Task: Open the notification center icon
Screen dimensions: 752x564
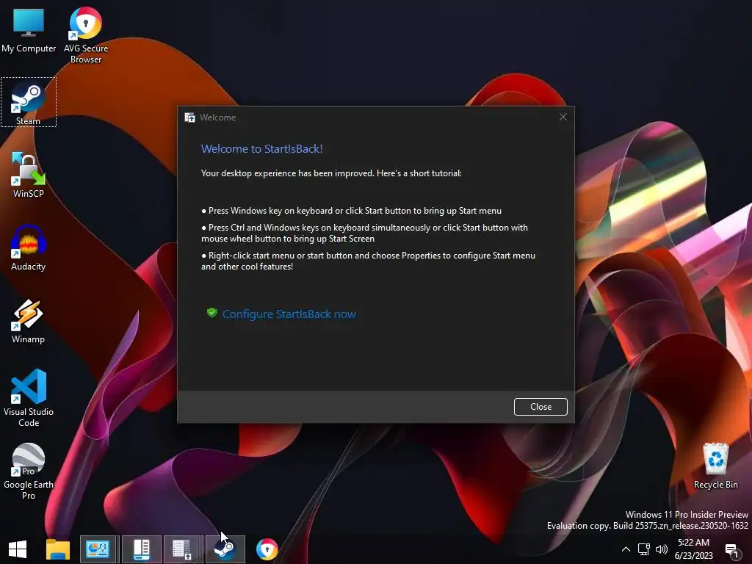Action: pyautogui.click(x=732, y=551)
